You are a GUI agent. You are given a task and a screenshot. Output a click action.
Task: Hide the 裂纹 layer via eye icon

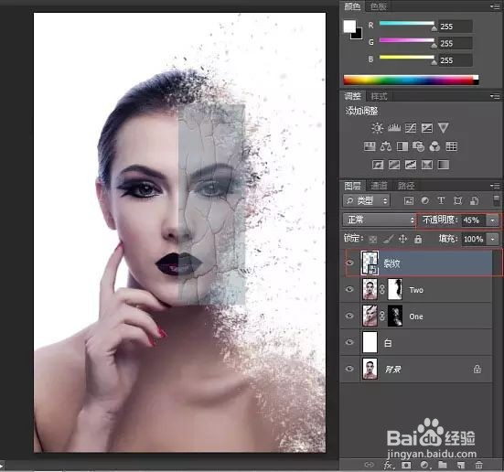(349, 263)
